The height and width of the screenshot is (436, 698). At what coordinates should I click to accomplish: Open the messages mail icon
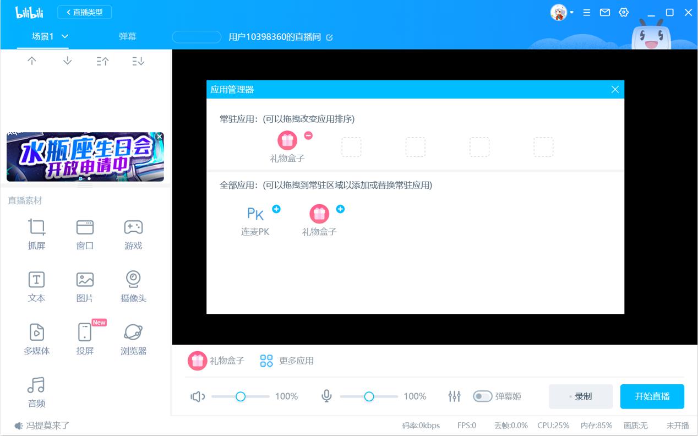[605, 12]
